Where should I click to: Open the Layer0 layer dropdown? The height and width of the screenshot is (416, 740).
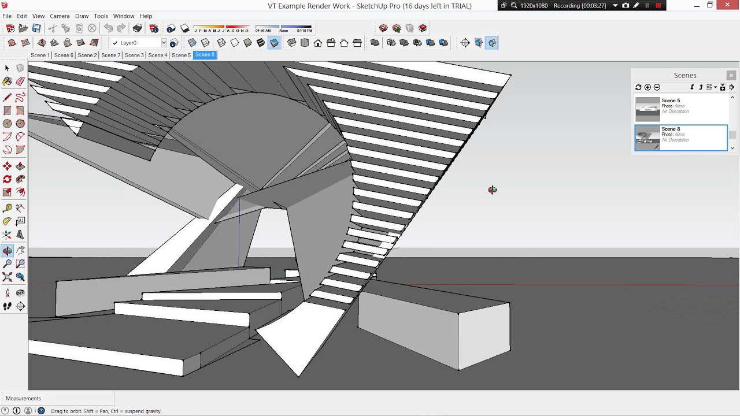point(164,43)
